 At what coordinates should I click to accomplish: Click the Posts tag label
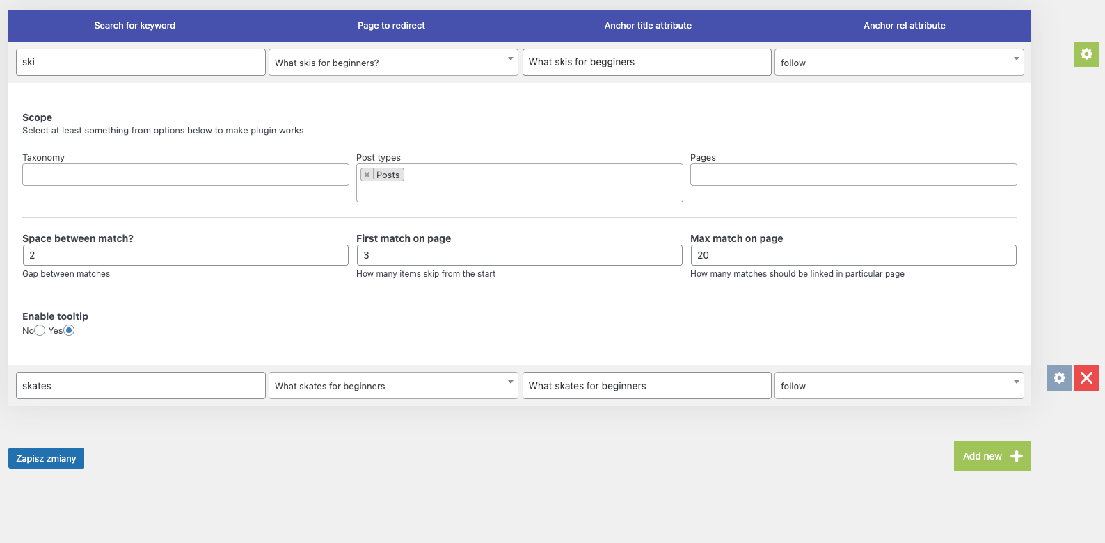(x=388, y=175)
